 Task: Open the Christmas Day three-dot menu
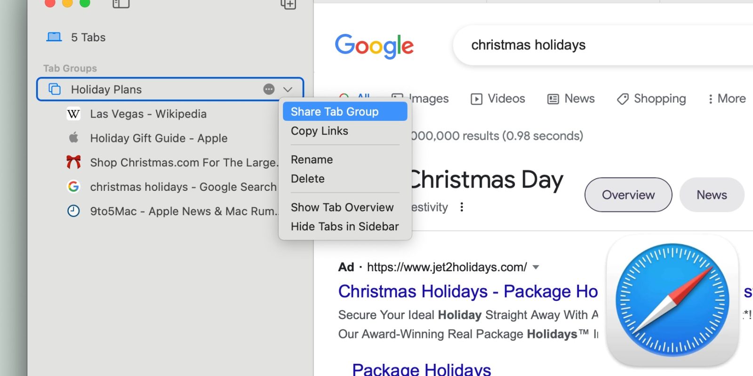click(462, 207)
